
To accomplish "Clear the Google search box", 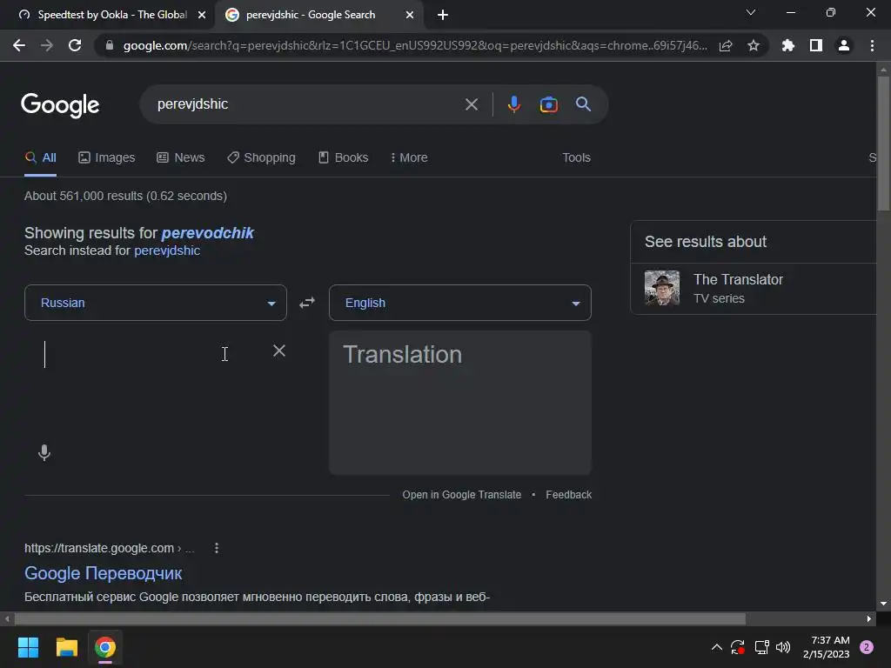I will point(472,104).
